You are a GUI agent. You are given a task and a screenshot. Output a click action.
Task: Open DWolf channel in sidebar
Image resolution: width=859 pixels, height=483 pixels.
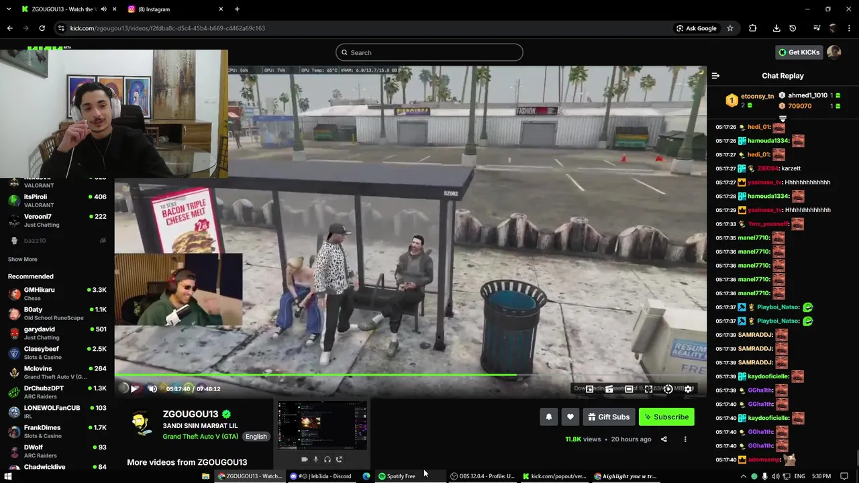57,451
